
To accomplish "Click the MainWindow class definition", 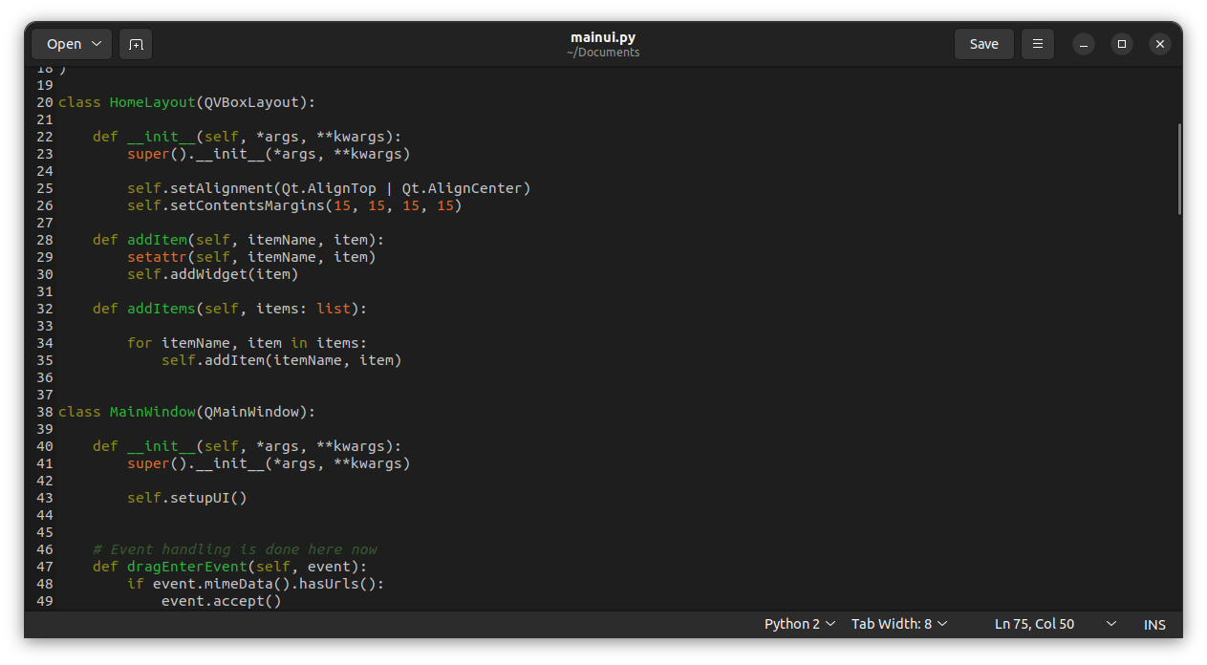I will [151, 412].
